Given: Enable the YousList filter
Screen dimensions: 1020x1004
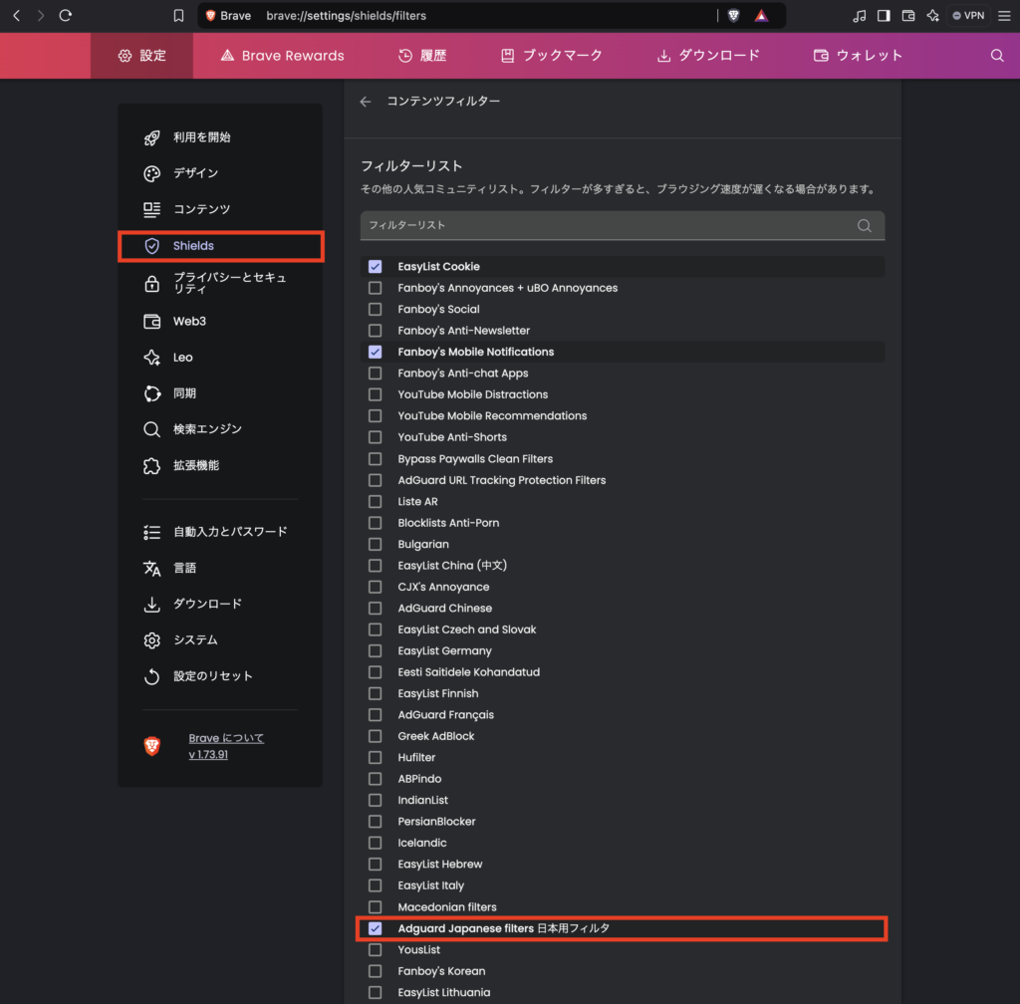Looking at the screenshot, I should click(375, 950).
